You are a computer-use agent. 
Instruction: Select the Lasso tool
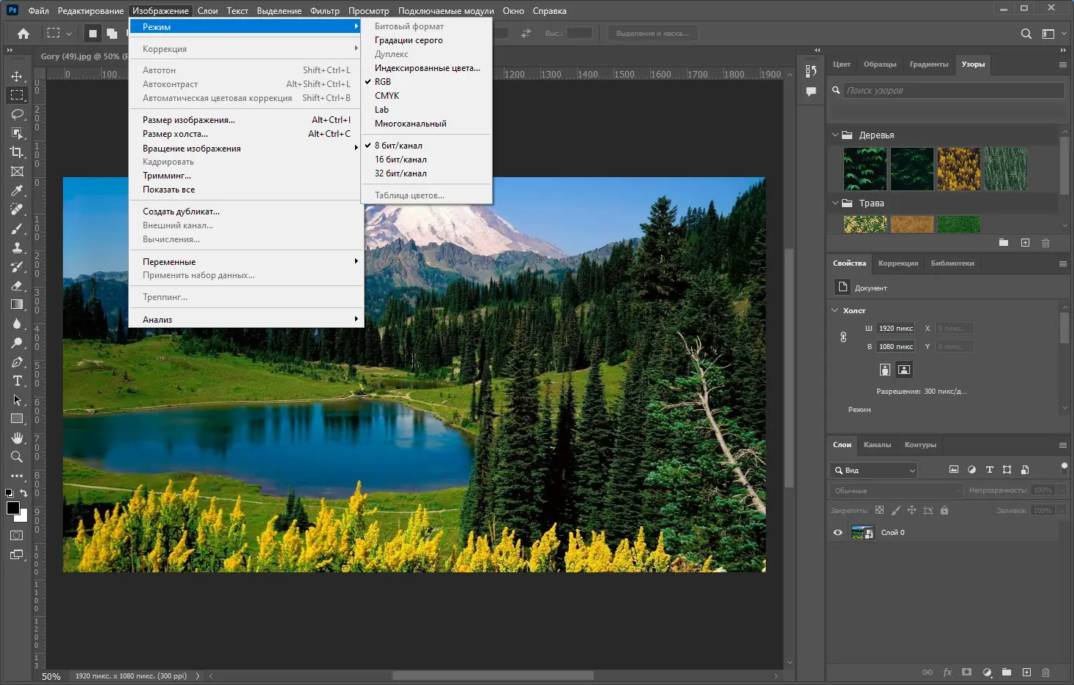17,114
